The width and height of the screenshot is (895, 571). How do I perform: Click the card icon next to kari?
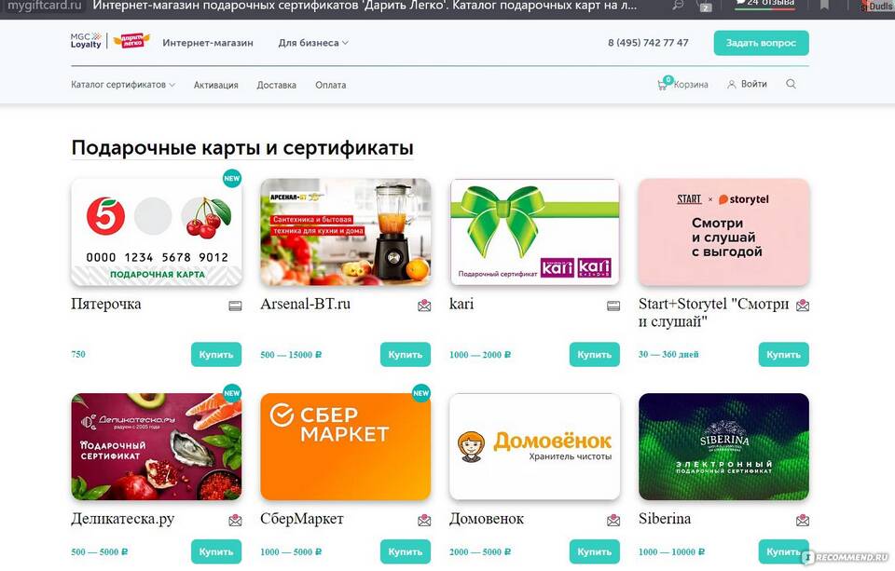pyautogui.click(x=613, y=306)
